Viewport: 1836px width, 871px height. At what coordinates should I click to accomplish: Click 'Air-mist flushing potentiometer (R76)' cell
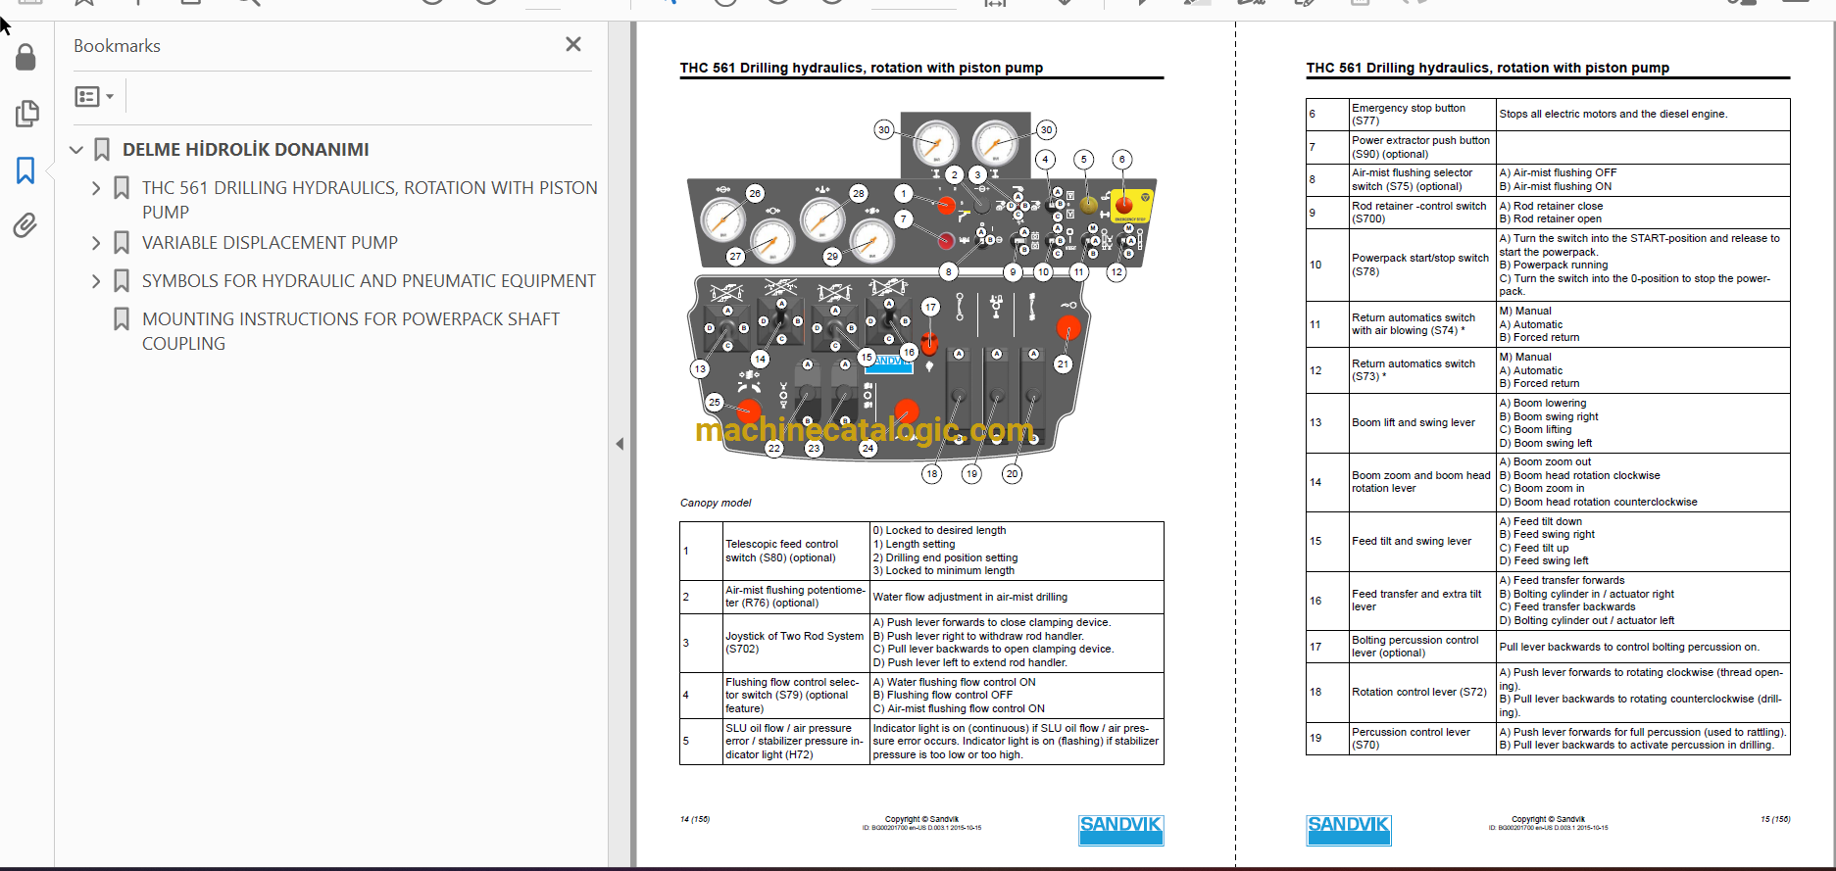pyautogui.click(x=795, y=597)
